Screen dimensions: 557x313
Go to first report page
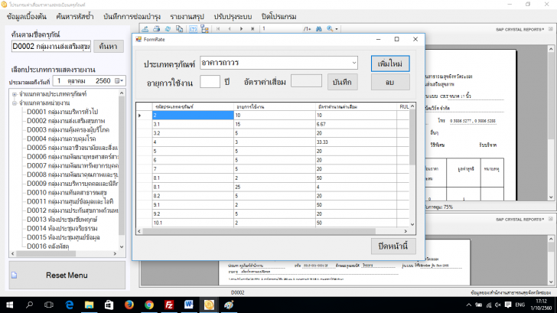pyautogui.click(x=218, y=29)
